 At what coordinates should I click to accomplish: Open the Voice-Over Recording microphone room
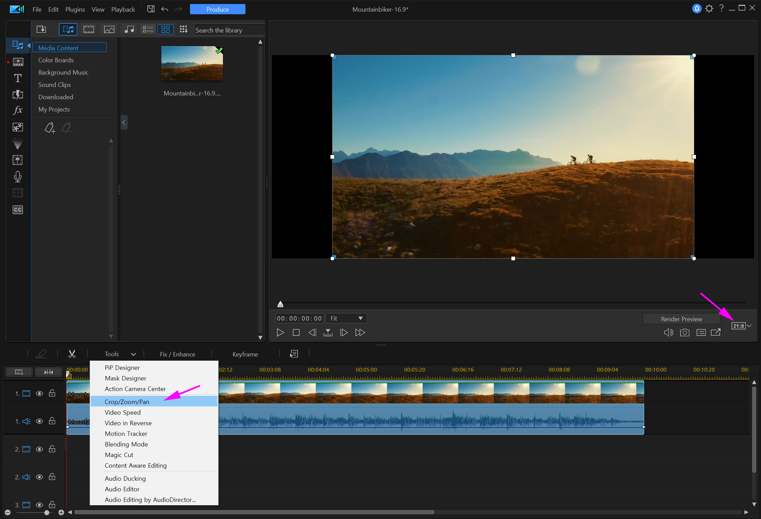pyautogui.click(x=18, y=177)
